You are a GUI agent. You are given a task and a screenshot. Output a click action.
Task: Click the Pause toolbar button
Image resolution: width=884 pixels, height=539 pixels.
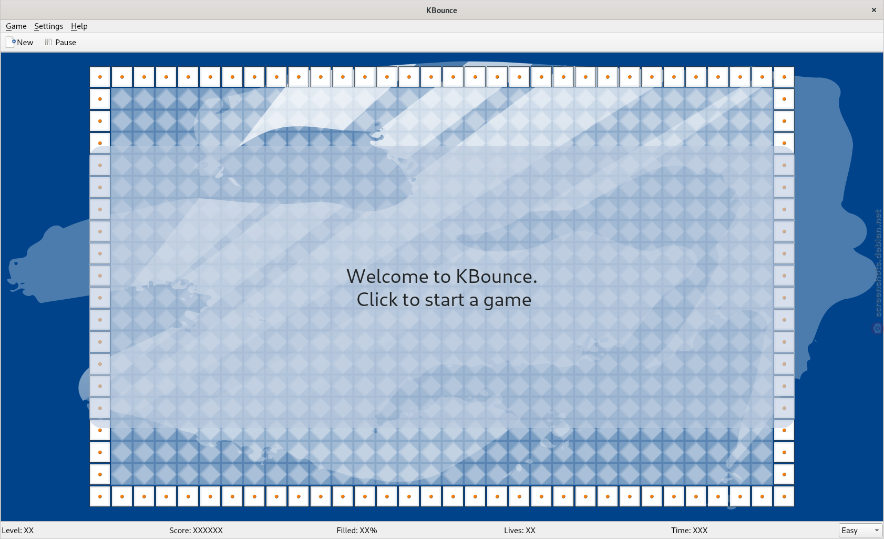pos(60,43)
